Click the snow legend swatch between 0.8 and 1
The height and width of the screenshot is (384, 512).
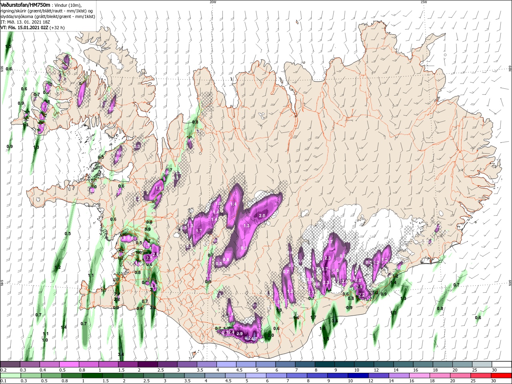(89, 364)
